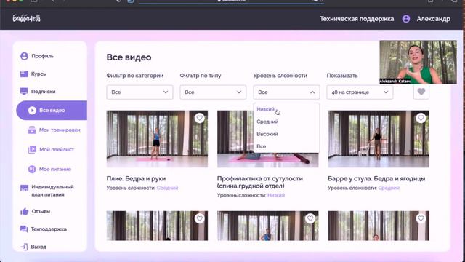Screen dimensions: 465x262
Task: Click the Профиль icon in sidebar
Action: [x=24, y=56]
